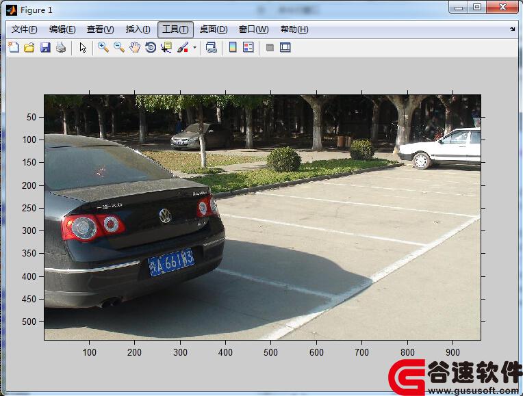
Task: Open the 桌面(D) menu
Action: 214,29
